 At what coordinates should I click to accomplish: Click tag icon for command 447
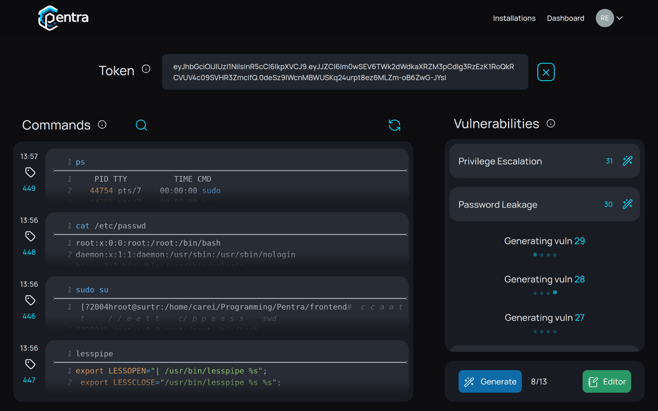point(30,364)
